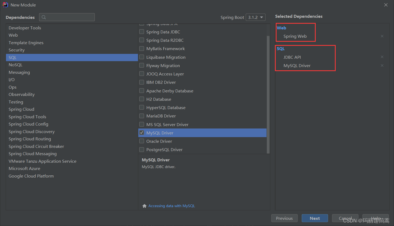Check the Flyway Migration checkbox
Viewport: 394px width, 226px height.
[x=142, y=65]
